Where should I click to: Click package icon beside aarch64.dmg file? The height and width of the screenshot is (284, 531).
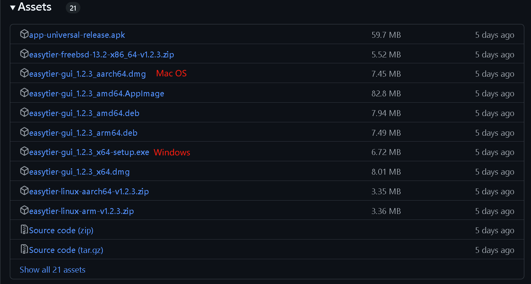(x=24, y=73)
